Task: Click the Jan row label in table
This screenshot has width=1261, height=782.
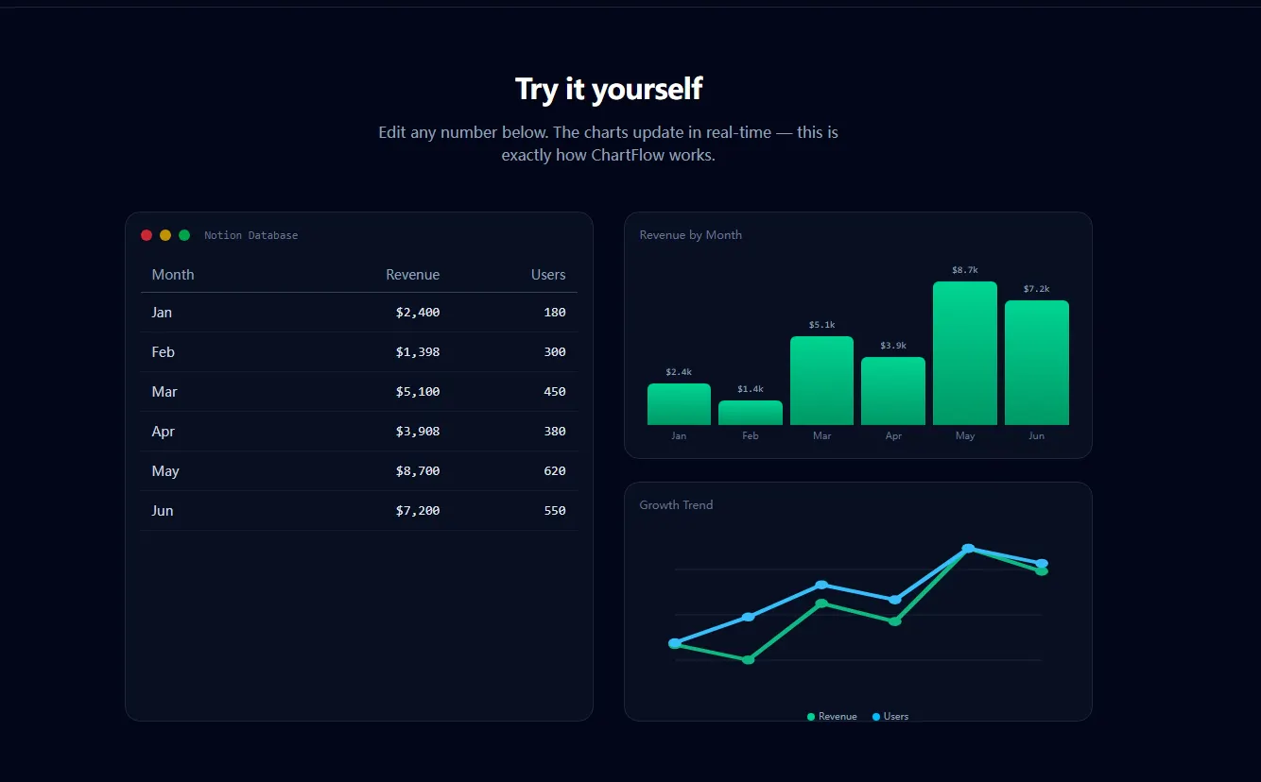Action: tap(162, 313)
